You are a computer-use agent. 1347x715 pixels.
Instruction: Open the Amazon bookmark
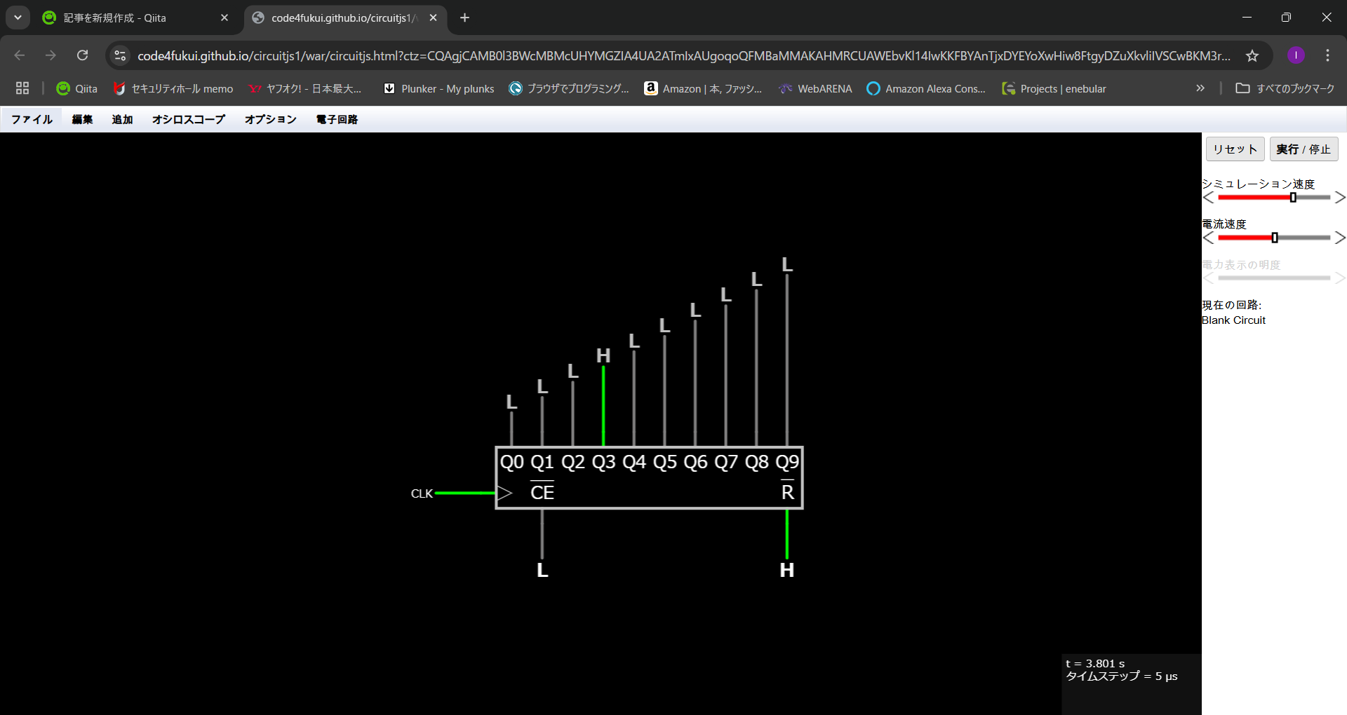click(x=704, y=88)
